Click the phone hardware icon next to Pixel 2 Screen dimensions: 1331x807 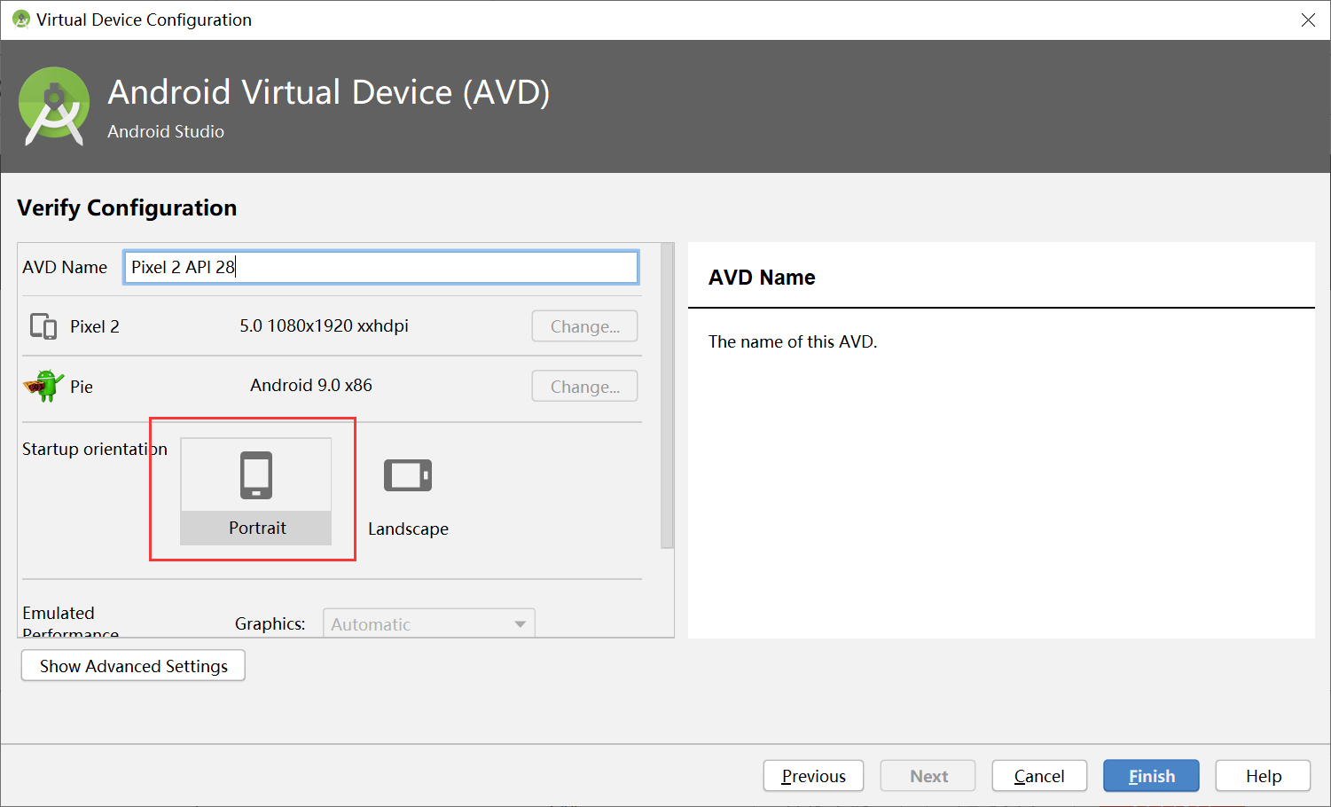[43, 325]
